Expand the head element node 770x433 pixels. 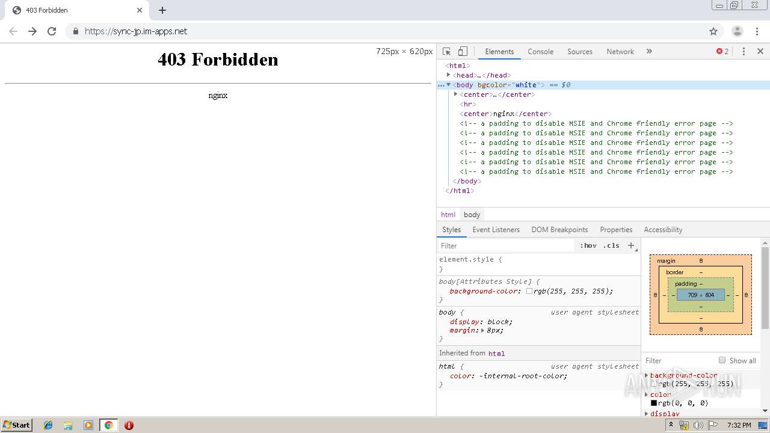[449, 75]
